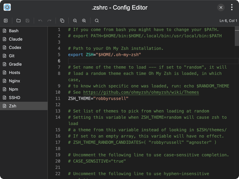
Task: Open the SSHD configuration entry
Action: pos(15,98)
